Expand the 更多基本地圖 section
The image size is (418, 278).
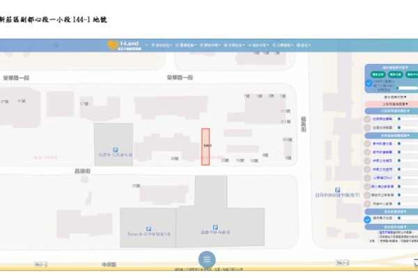[x=392, y=227]
